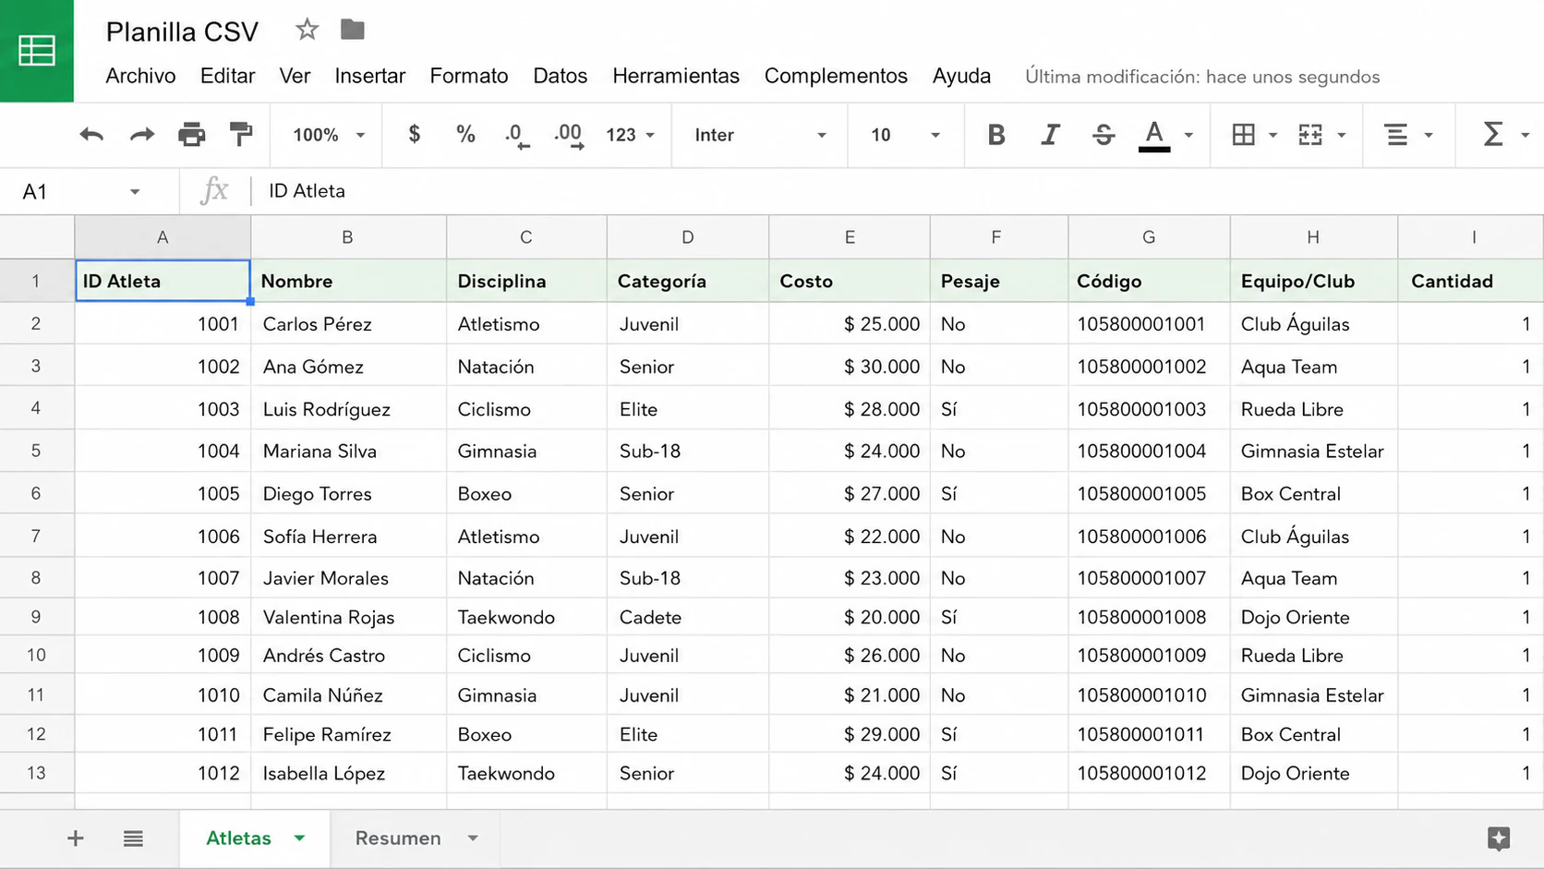The image size is (1544, 869).
Task: Open the zoom 100% dropdown
Action: 329,135
